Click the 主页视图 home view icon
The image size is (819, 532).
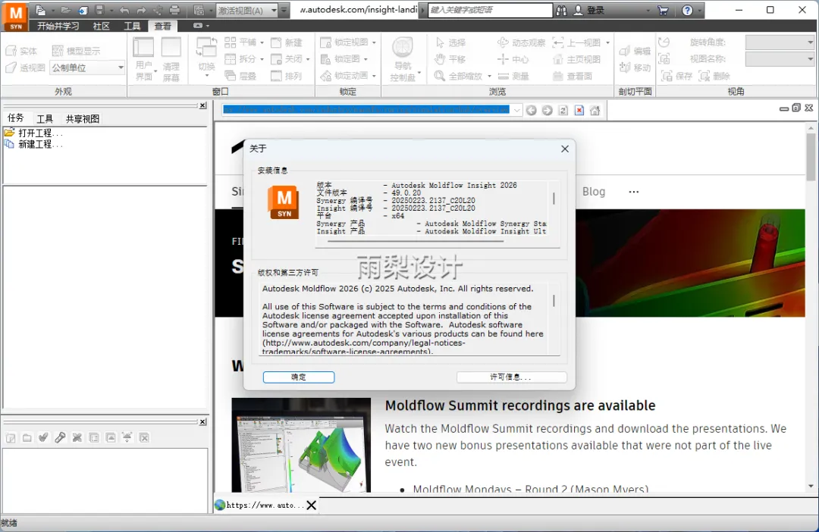pos(576,59)
